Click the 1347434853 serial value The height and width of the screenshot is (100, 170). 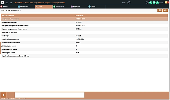(x=80, y=39)
